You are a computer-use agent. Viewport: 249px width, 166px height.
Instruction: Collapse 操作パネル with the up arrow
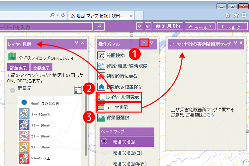pyautogui.click(x=144, y=43)
